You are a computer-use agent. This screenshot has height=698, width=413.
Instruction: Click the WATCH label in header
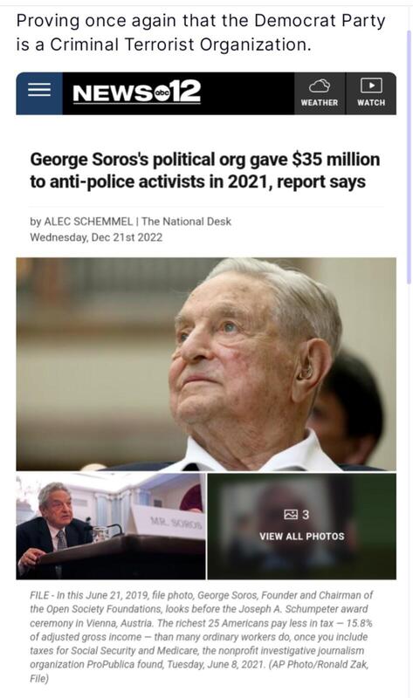click(371, 102)
